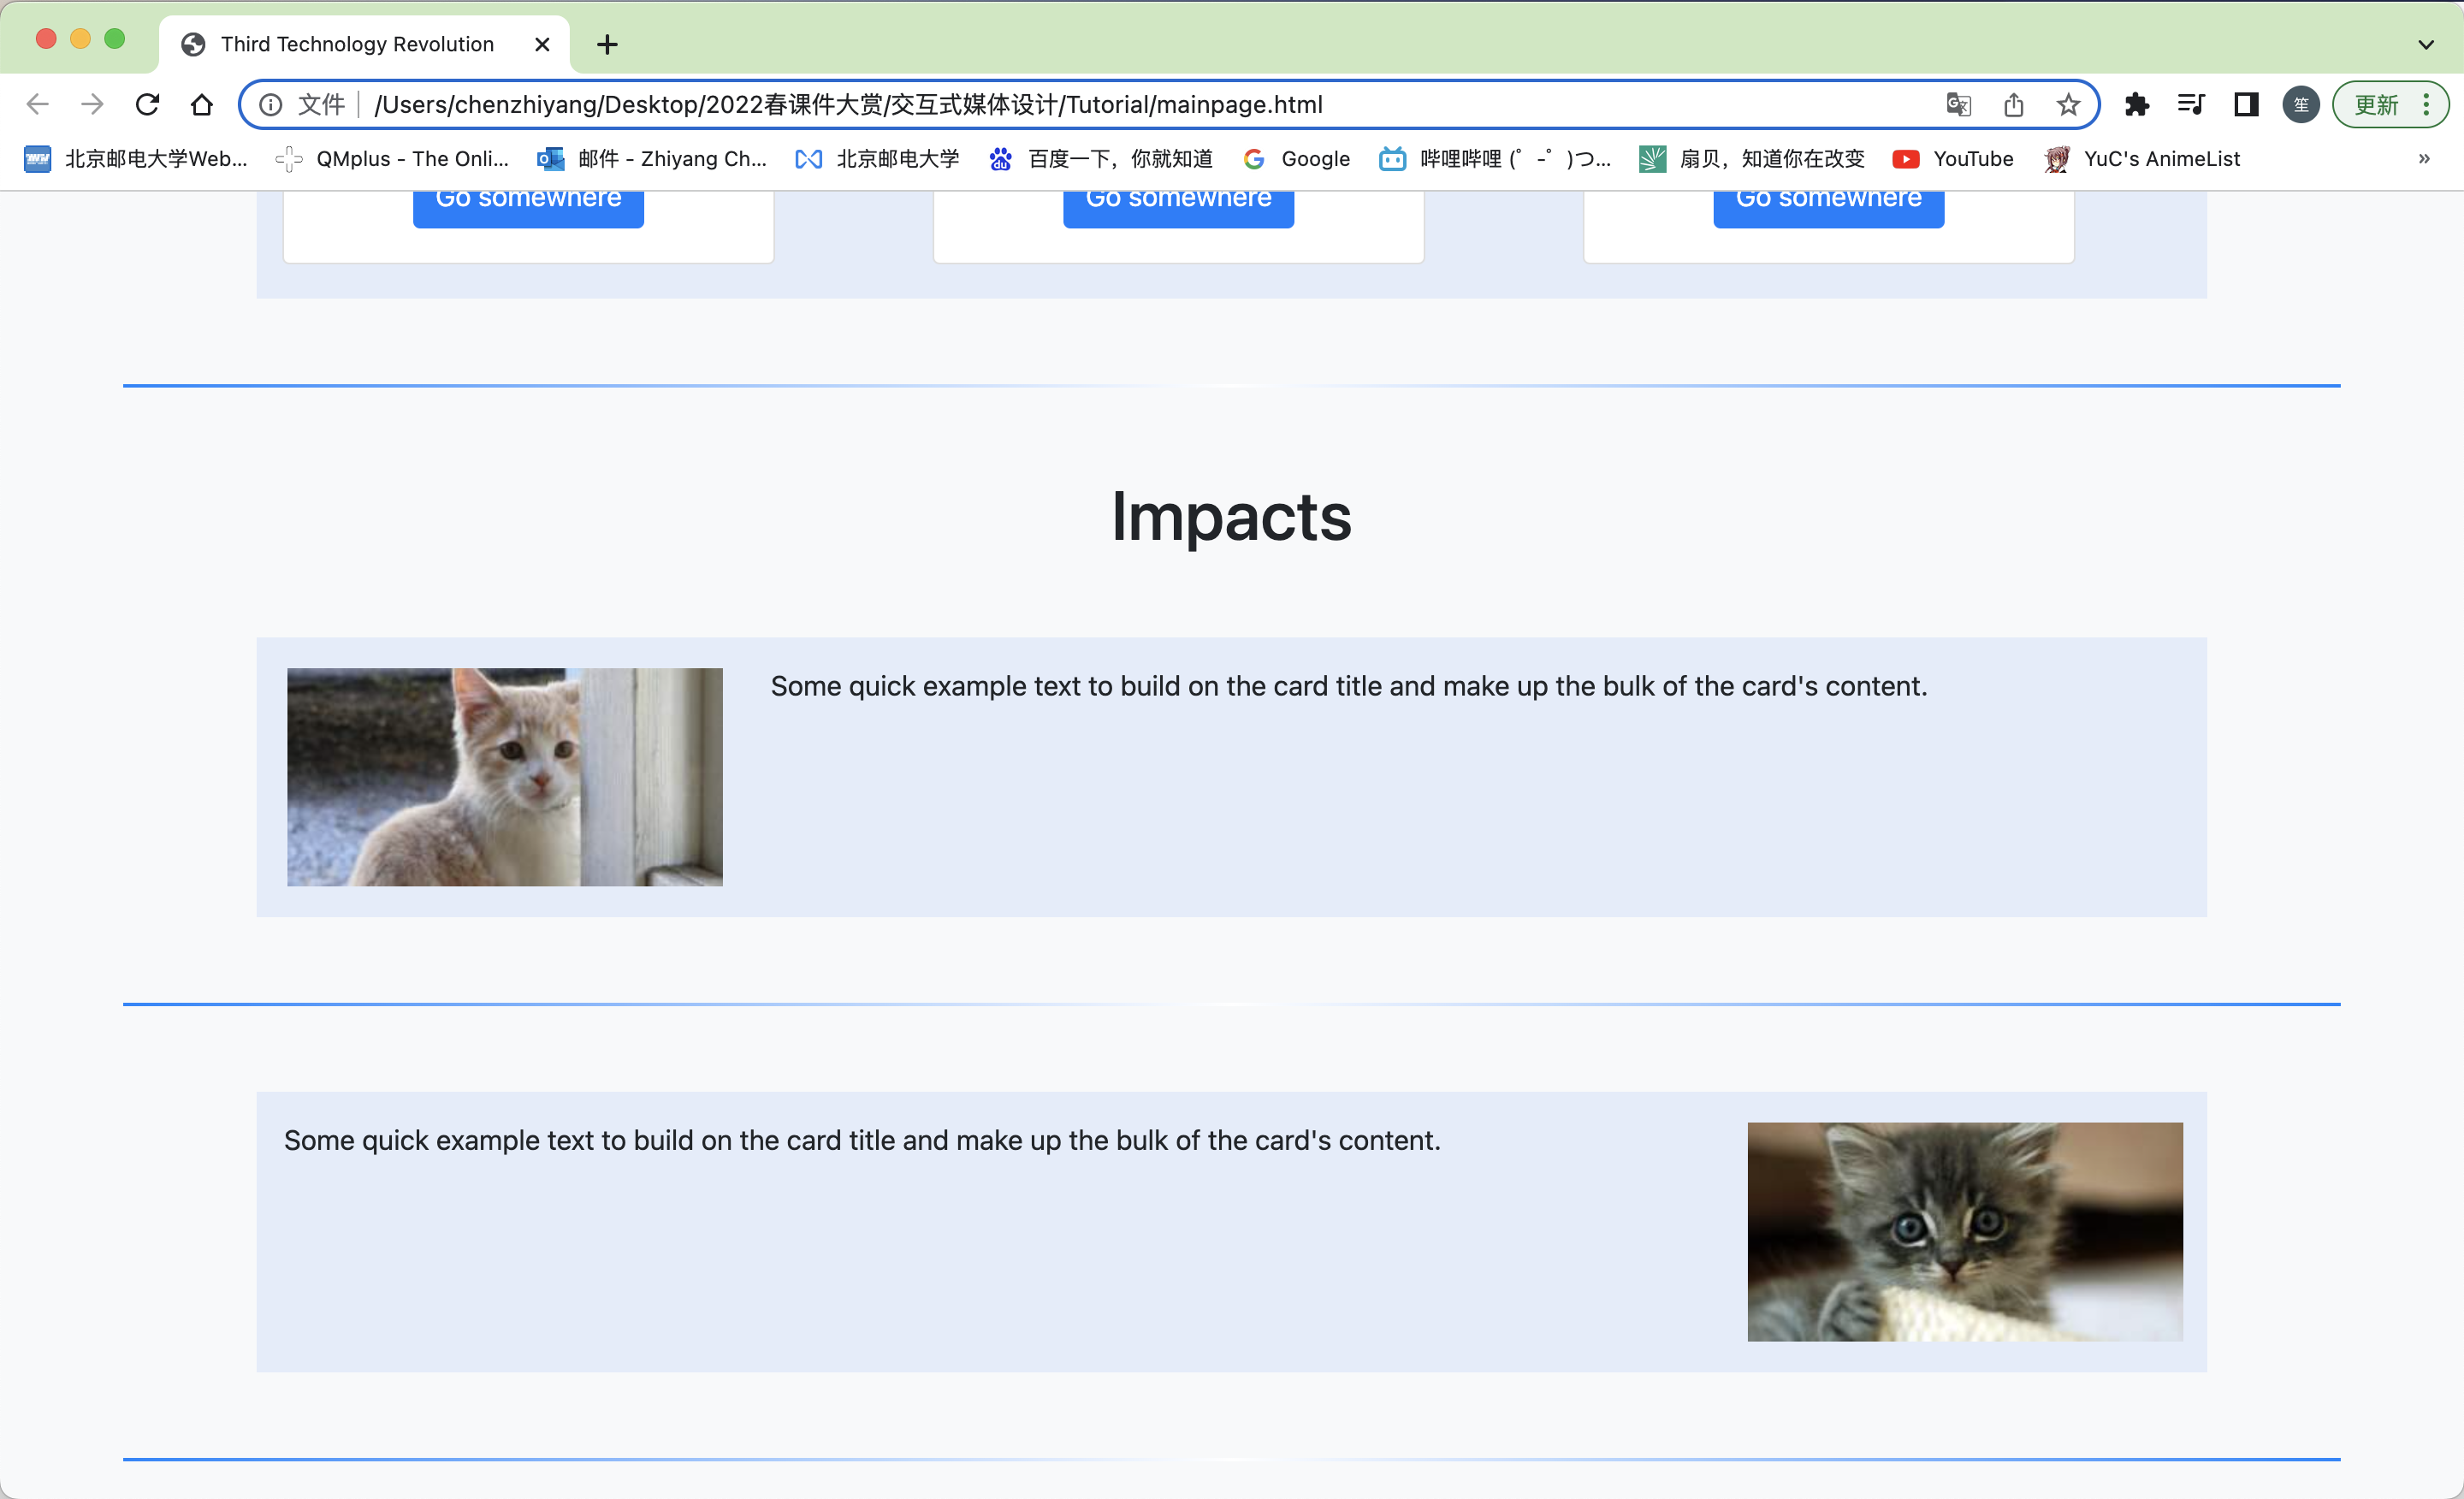Viewport: 2464px width, 1499px height.
Task: Open the three-dot browser menu
Action: [2426, 104]
